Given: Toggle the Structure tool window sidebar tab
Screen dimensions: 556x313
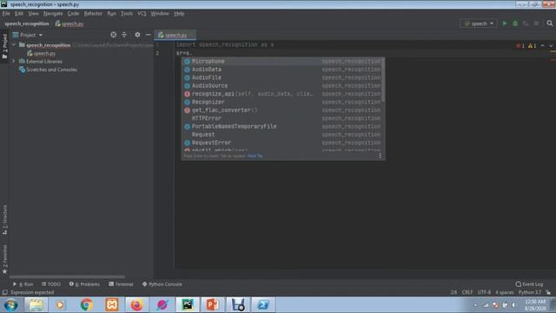Looking at the screenshot, I should pos(4,219).
